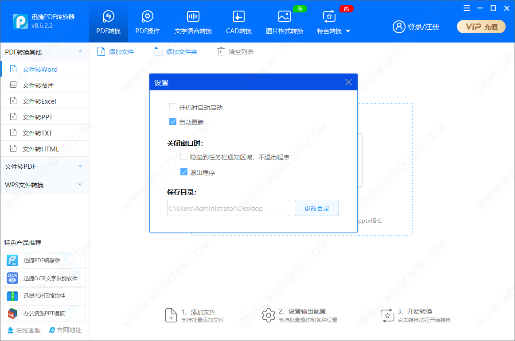Click the 保存目录 path input field
The width and height of the screenshot is (515, 341).
click(x=228, y=208)
